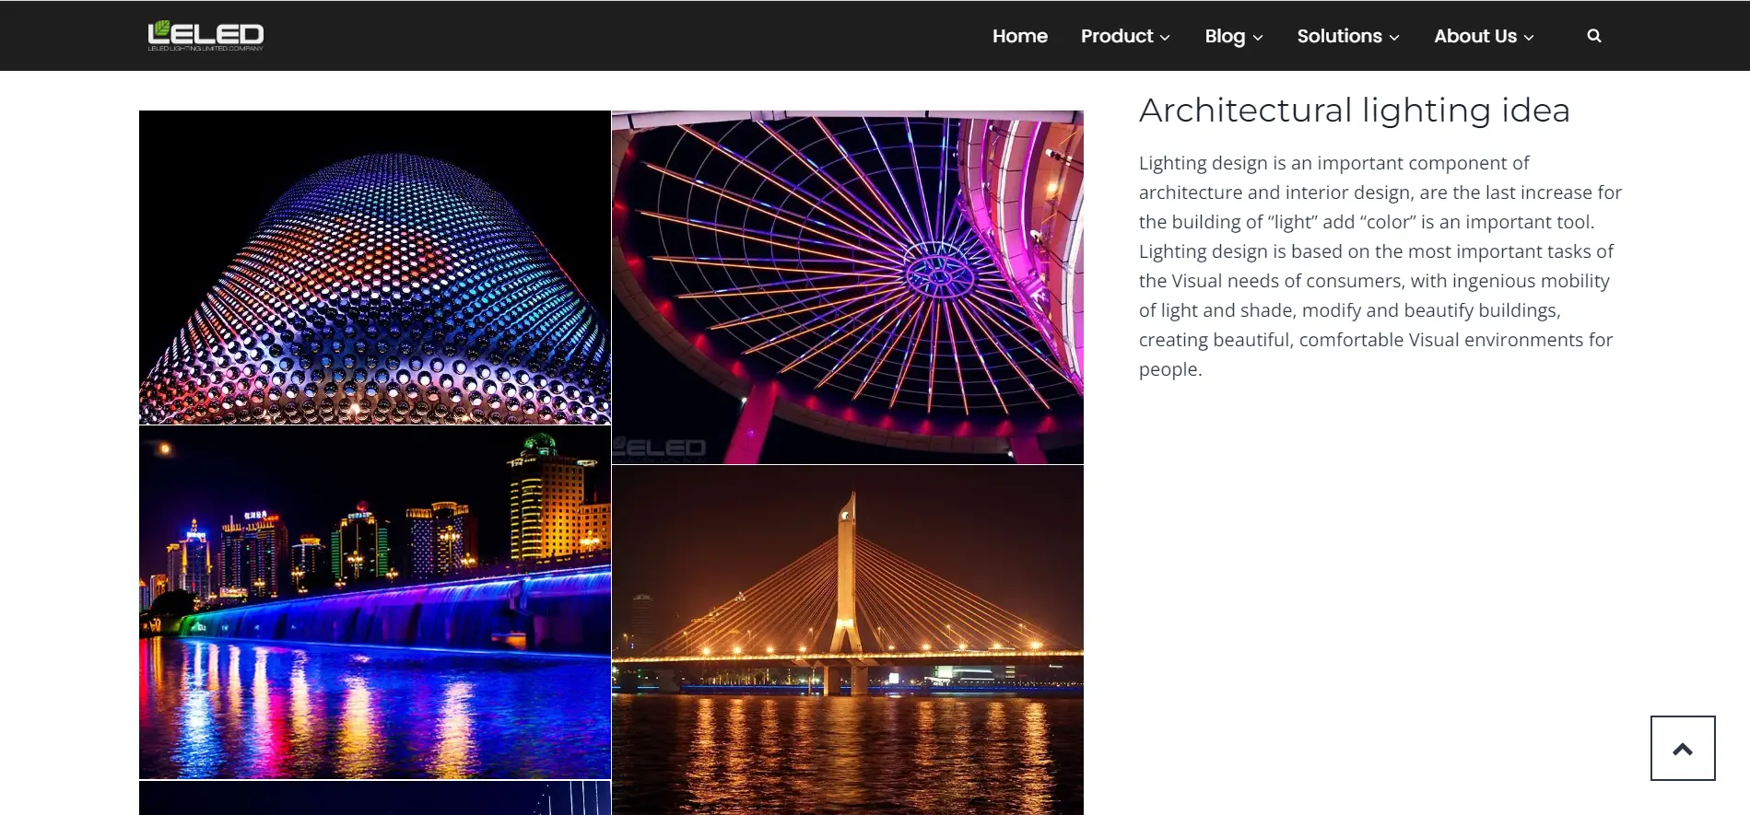The image size is (1750, 815).
Task: View the golden cable-stayed bridge photo
Action: pos(847,640)
